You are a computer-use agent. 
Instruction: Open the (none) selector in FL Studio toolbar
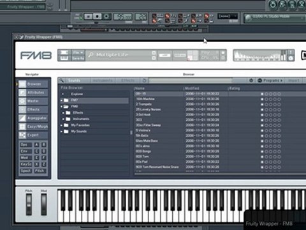pyautogui.click(x=228, y=16)
